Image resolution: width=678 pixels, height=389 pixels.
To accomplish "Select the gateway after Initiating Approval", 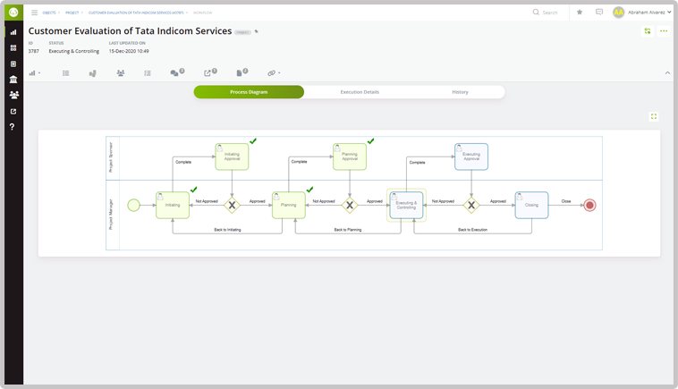I will (232, 205).
